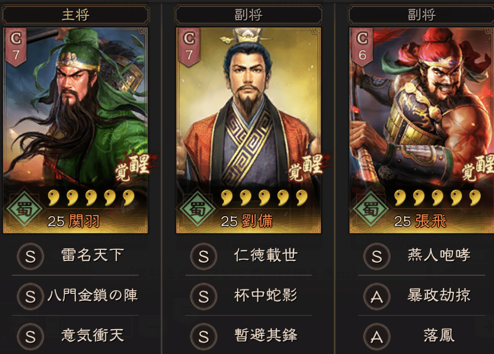Open the 関羽 general card portrait

(x=75, y=131)
